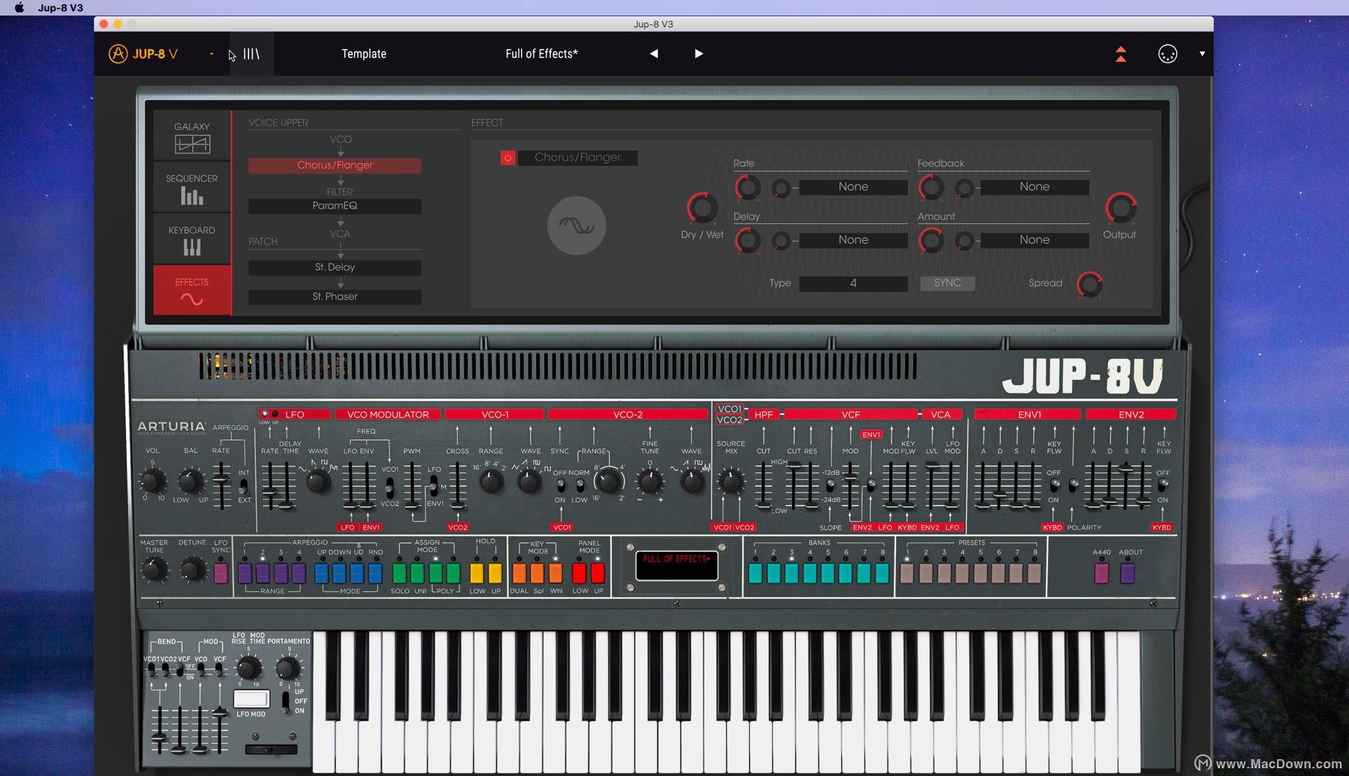This screenshot has height=776, width=1349.
Task: Toggle Hold UP yellow button
Action: pyautogui.click(x=495, y=574)
